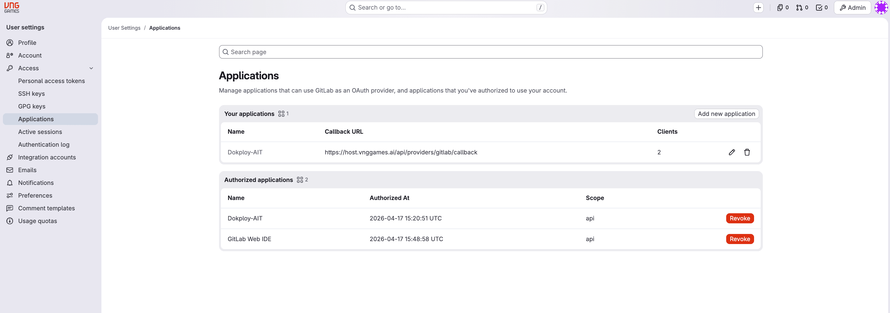
Task: Open the to-do list icon in header
Action: [x=819, y=7]
